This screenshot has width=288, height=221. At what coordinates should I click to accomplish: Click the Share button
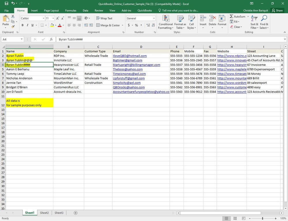[x=277, y=10]
